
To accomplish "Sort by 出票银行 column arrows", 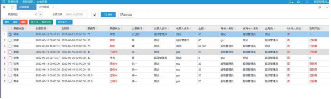I will coord(144,28).
